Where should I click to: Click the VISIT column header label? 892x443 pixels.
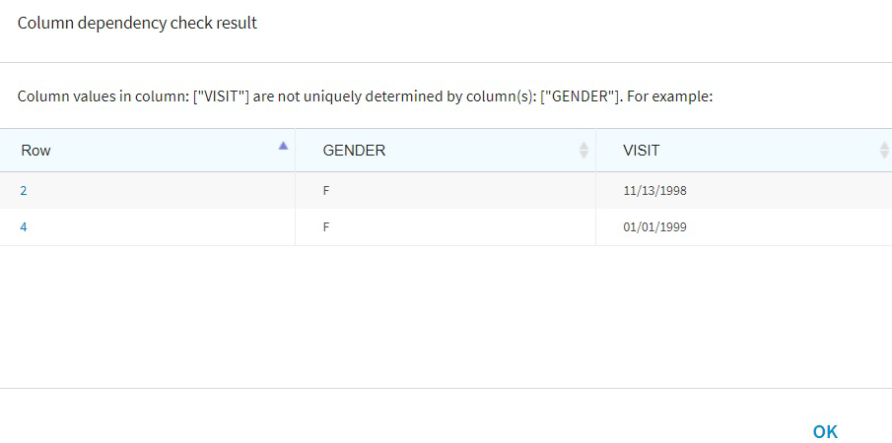[x=642, y=151]
